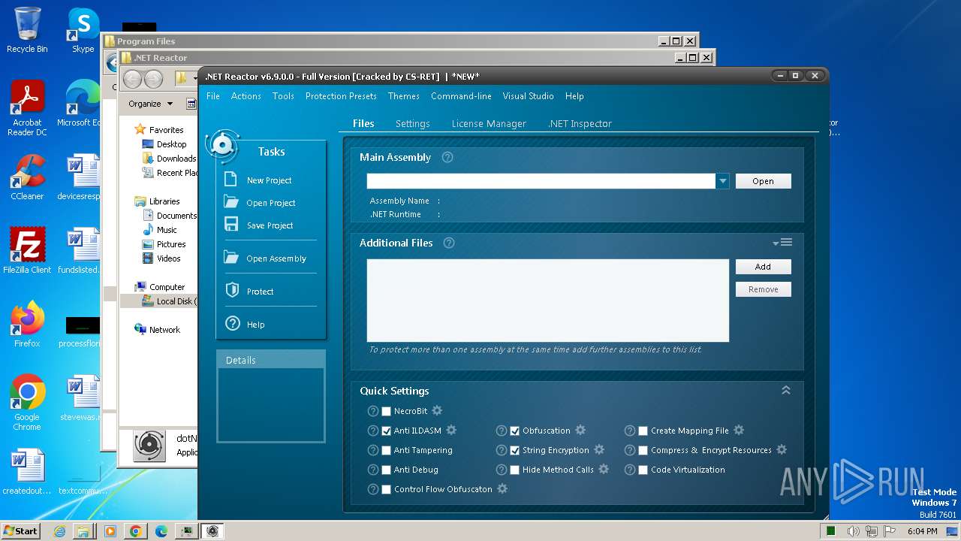961x541 pixels.
Task: Open Anti ILDASM settings gear
Action: pyautogui.click(x=451, y=431)
